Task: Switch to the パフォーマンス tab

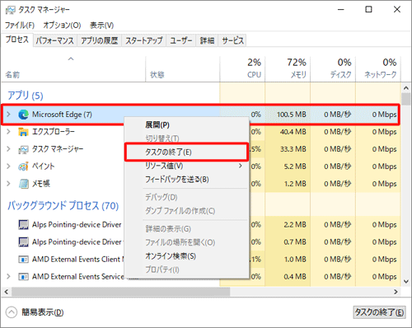Action: tap(55, 40)
